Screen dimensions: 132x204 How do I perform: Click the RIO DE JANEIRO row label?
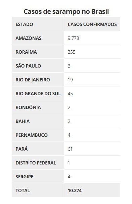click(33, 80)
